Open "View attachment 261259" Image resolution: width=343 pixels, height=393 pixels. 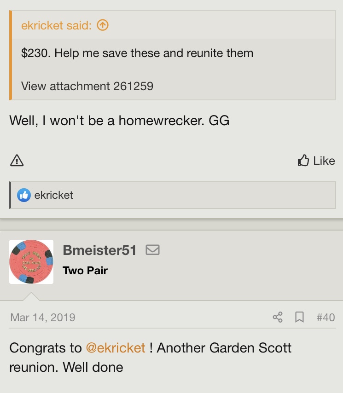coord(87,86)
